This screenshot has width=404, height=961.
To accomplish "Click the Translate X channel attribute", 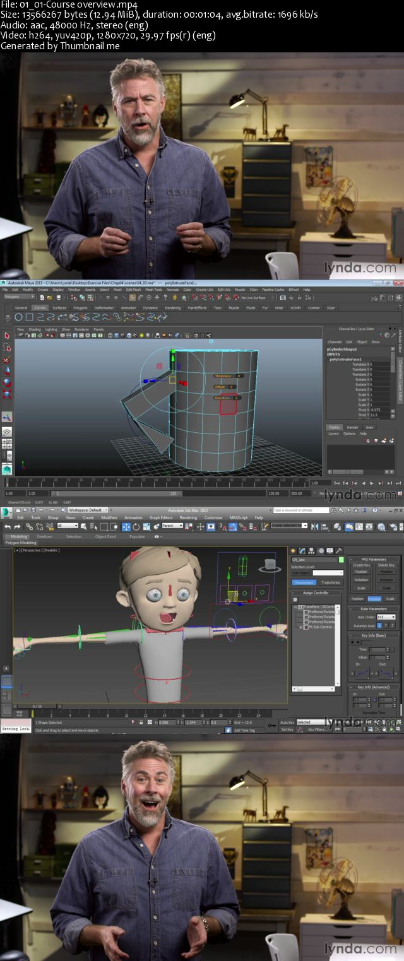I will coord(362,364).
